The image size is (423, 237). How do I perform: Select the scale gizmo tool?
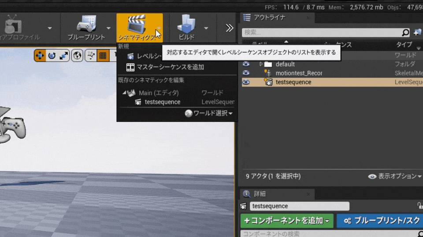63,56
